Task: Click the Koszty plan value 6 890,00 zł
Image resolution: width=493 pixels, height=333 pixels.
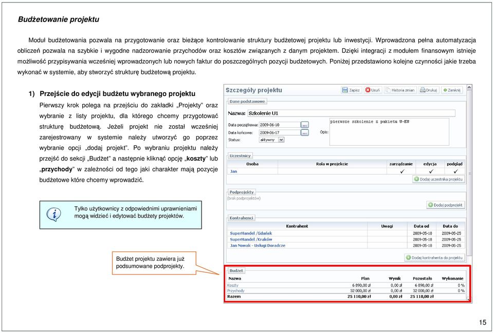Action: [361, 285]
